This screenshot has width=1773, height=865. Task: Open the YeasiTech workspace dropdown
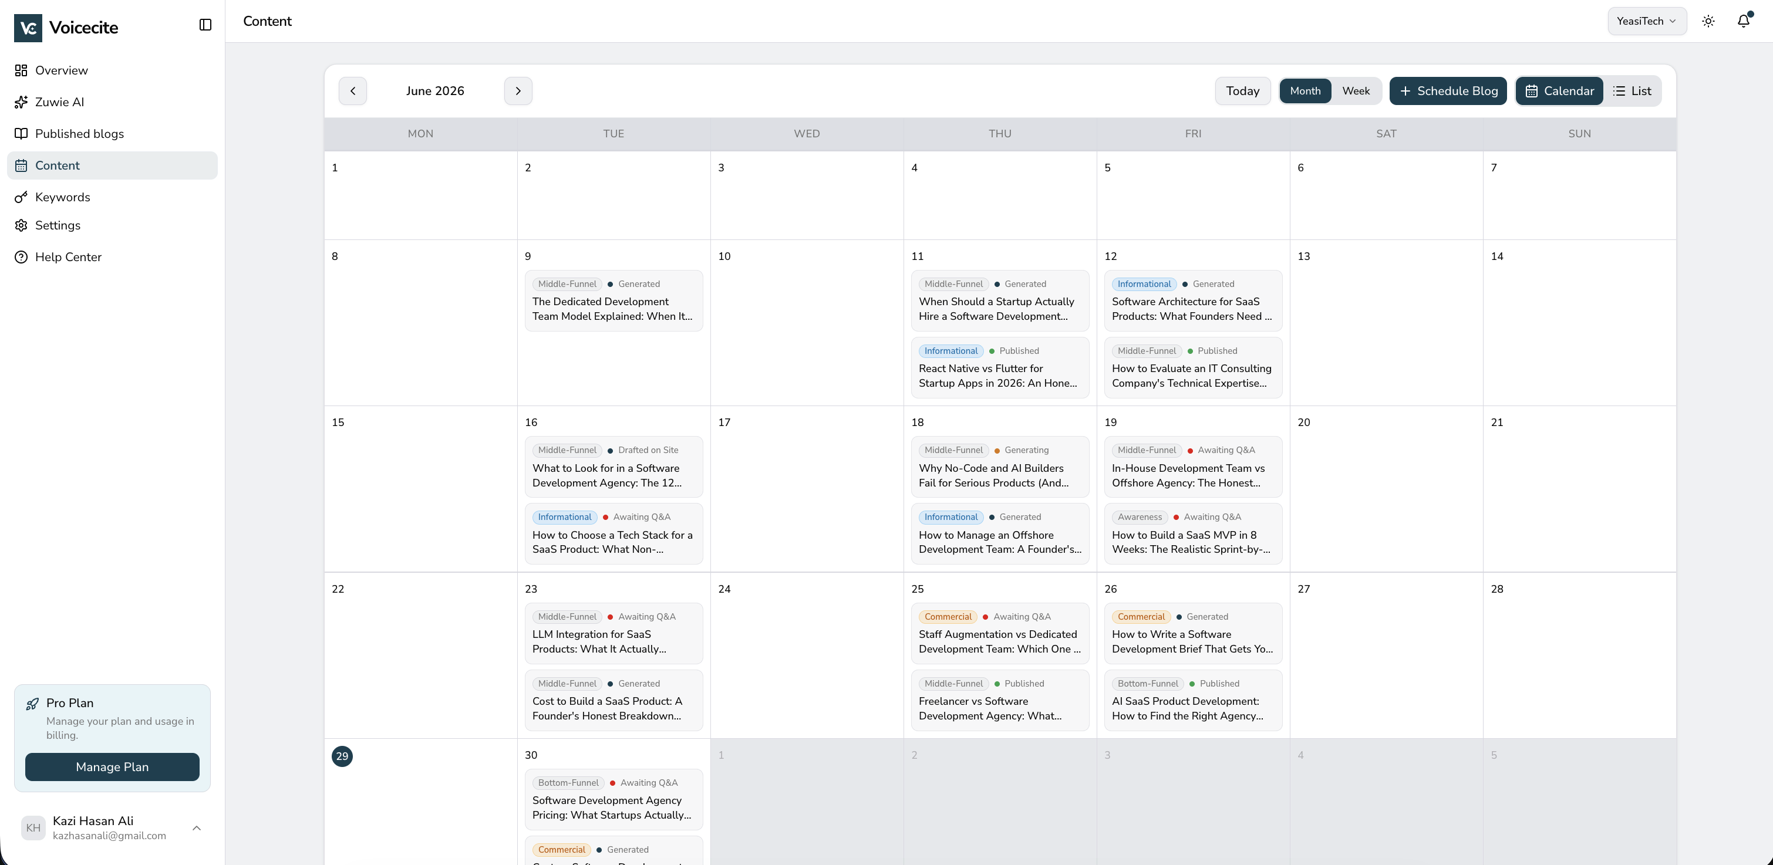pos(1647,21)
